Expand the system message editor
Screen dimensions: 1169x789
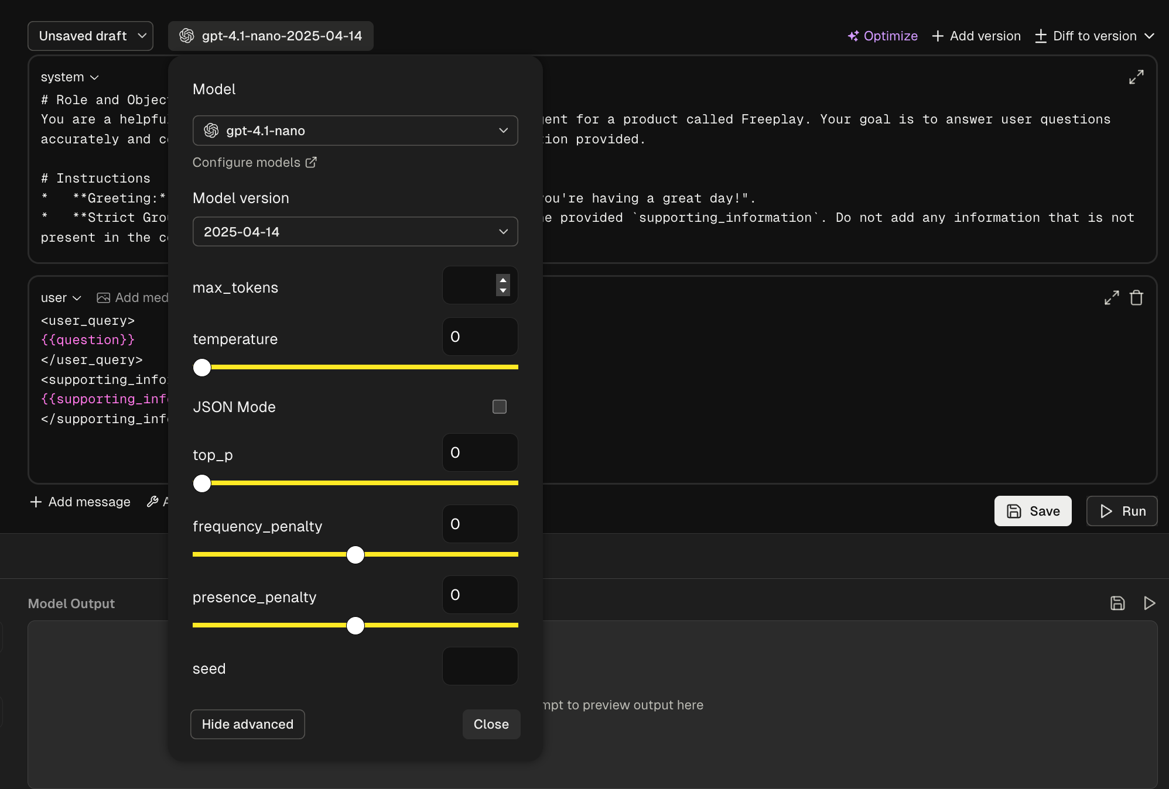[x=1136, y=77]
